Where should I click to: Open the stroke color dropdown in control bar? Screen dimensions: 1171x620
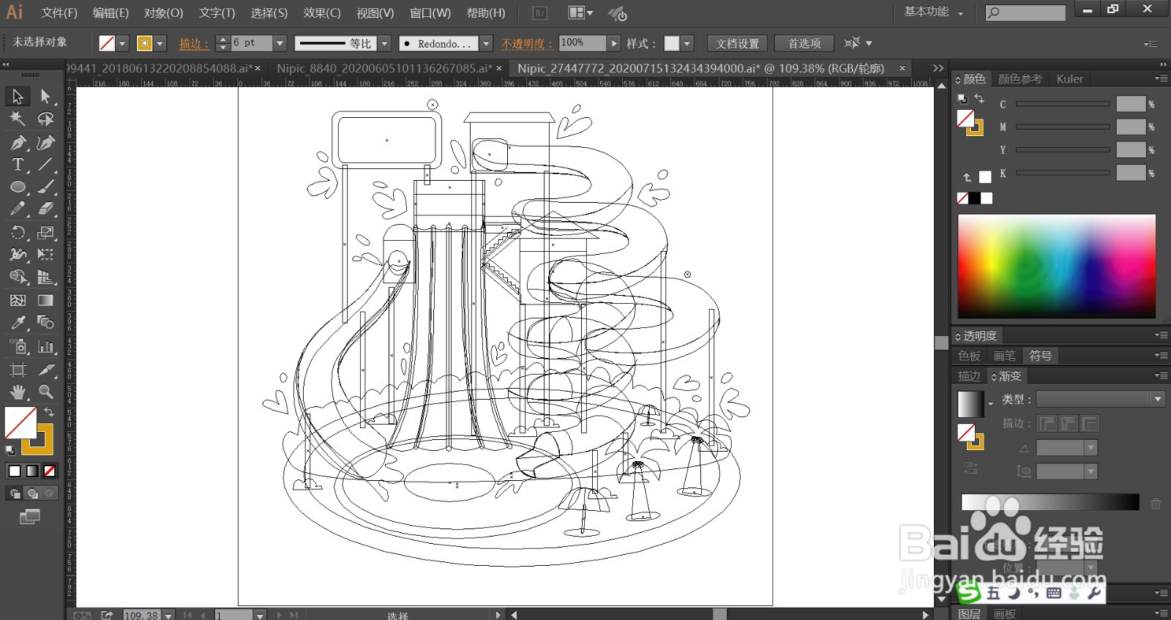(160, 44)
